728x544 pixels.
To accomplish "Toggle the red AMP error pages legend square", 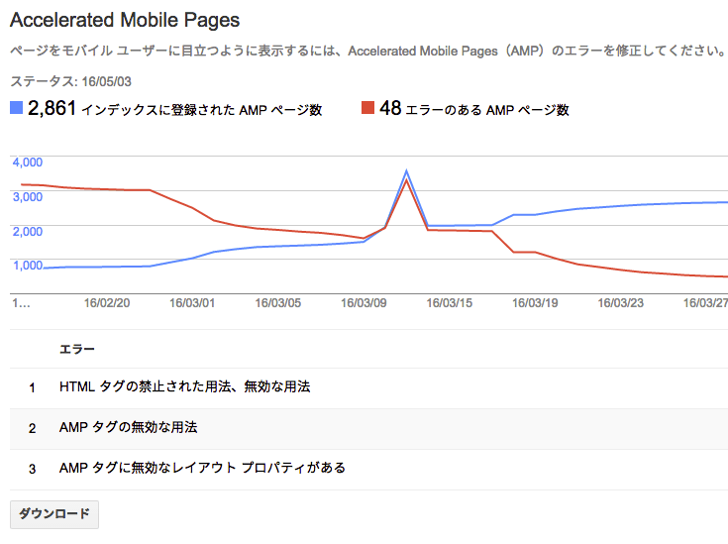I will tap(367, 108).
